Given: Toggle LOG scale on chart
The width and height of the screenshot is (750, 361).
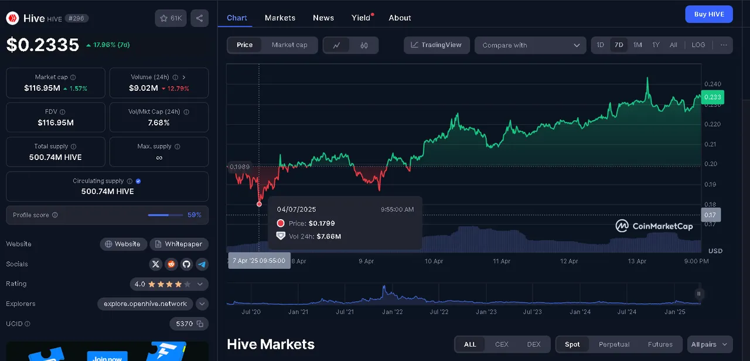Looking at the screenshot, I should tap(698, 45).
